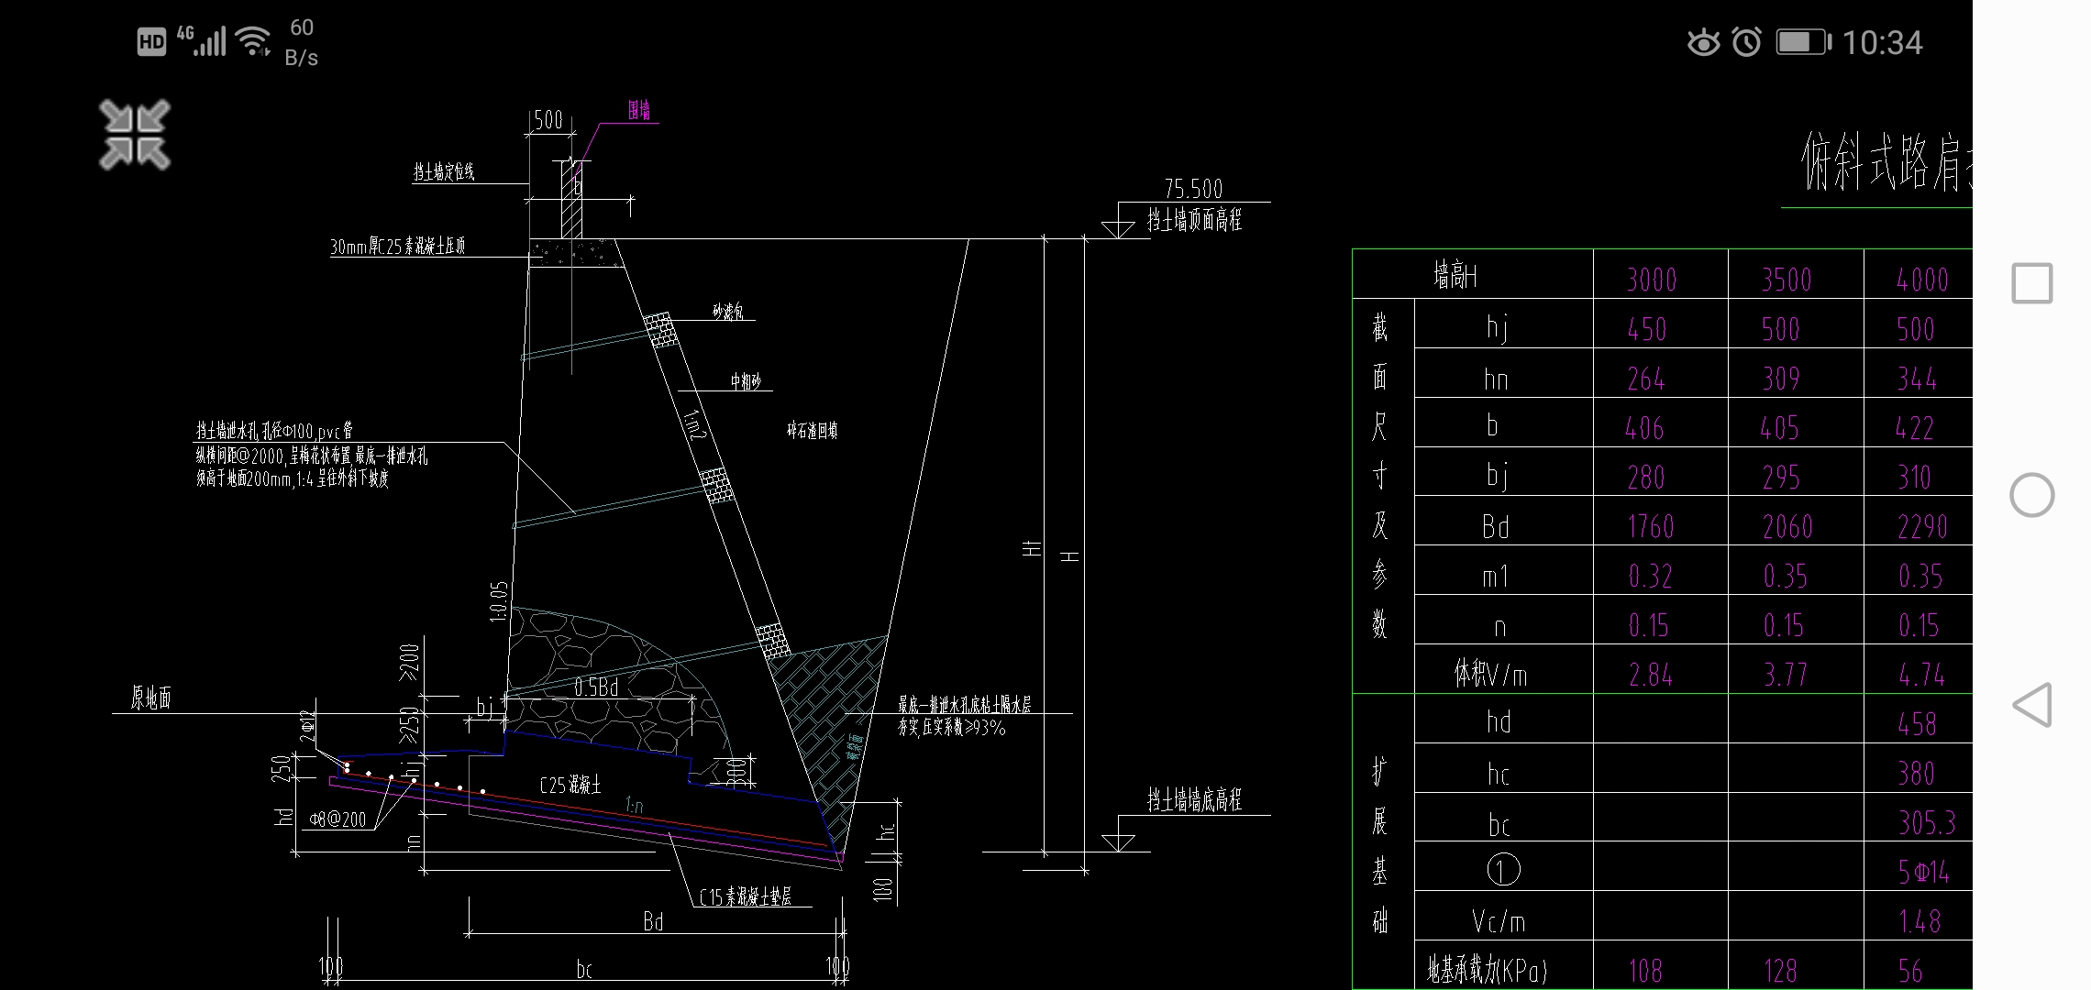Image resolution: width=2091 pixels, height=990 pixels.
Task: Select the 原地面 ground line label
Action: (150, 698)
